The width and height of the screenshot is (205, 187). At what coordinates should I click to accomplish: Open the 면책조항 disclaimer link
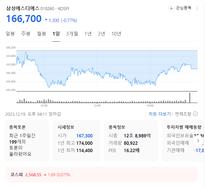pos(183,114)
